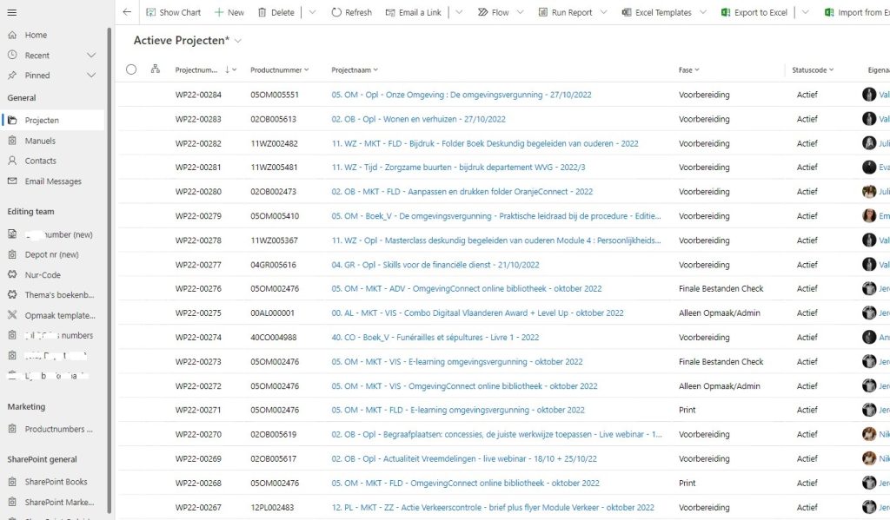Select Manuels in the sidebar
The image size is (890, 520).
[x=40, y=141]
